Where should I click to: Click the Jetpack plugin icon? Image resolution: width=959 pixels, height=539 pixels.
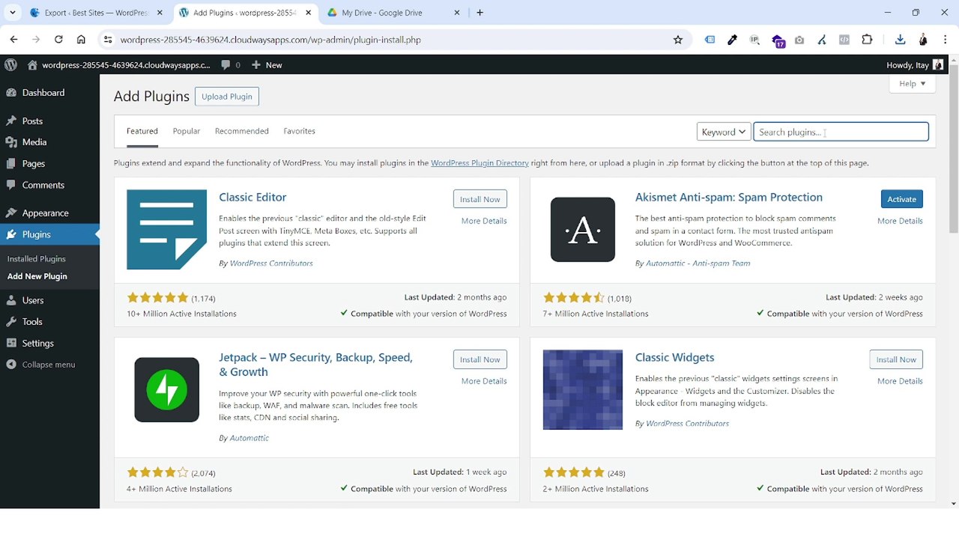pyautogui.click(x=166, y=389)
